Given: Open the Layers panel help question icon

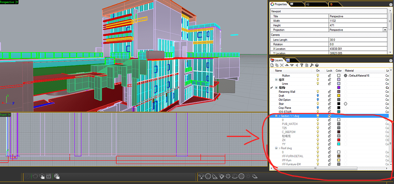Looking at the screenshot, I should point(317,66).
